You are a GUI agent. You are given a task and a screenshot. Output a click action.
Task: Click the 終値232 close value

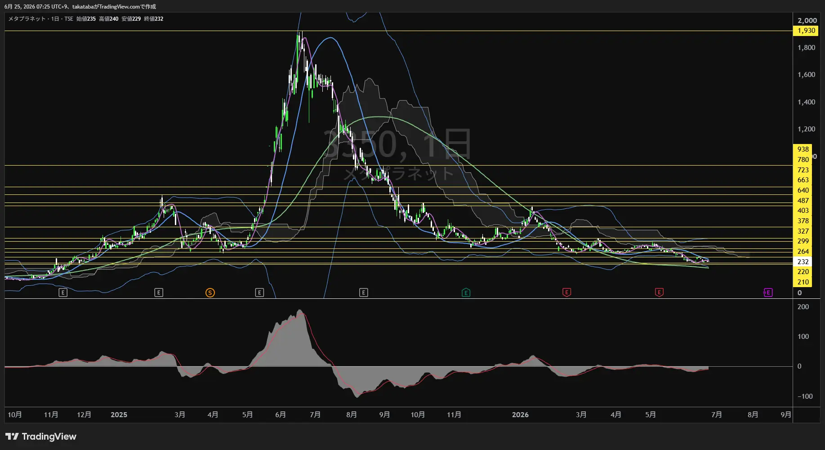(x=153, y=19)
